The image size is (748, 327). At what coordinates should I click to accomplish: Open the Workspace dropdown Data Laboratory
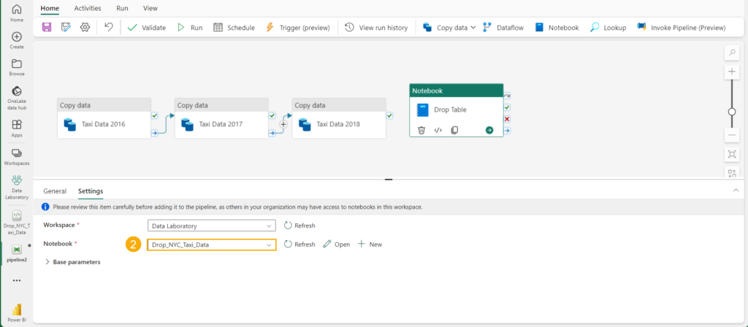point(211,226)
